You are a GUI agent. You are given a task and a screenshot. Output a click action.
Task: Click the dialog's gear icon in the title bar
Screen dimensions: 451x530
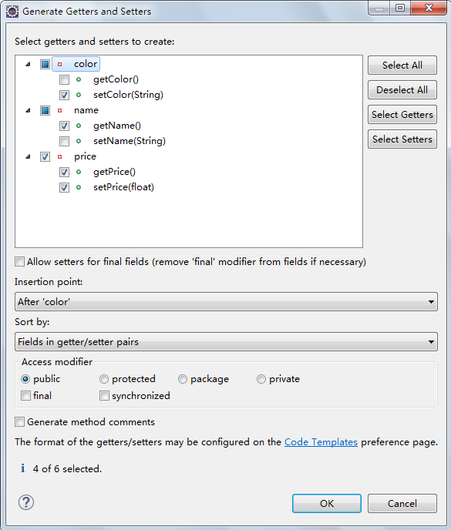tap(12, 12)
